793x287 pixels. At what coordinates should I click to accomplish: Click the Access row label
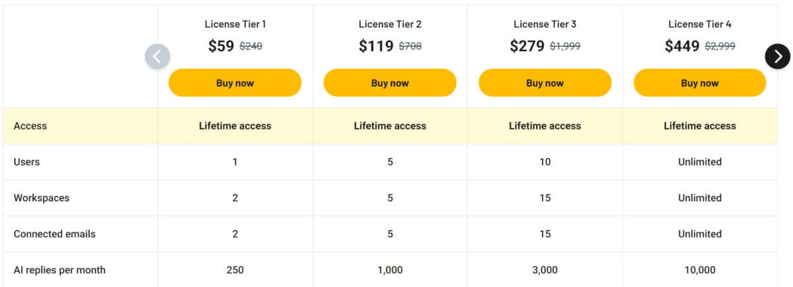pyautogui.click(x=30, y=126)
